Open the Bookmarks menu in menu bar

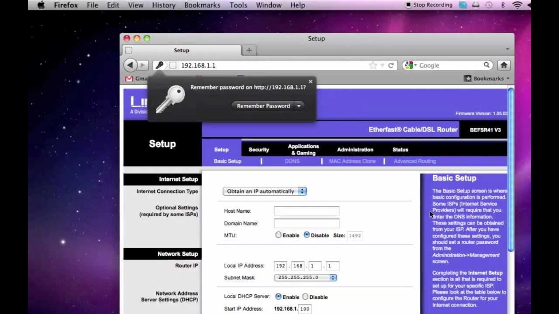click(203, 5)
